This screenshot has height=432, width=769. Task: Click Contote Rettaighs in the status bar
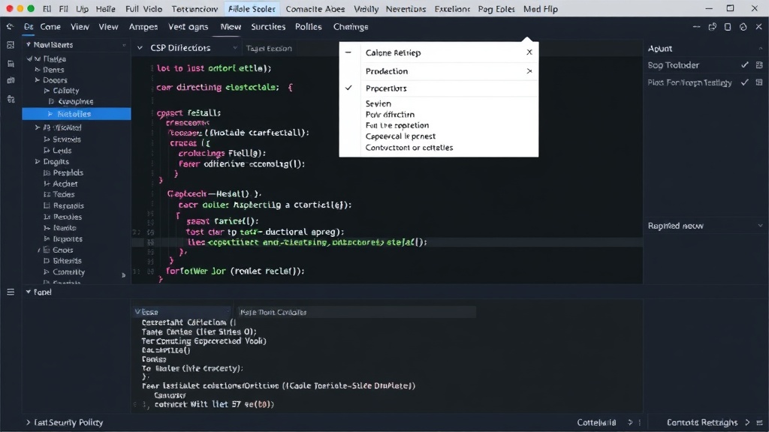[702, 422]
